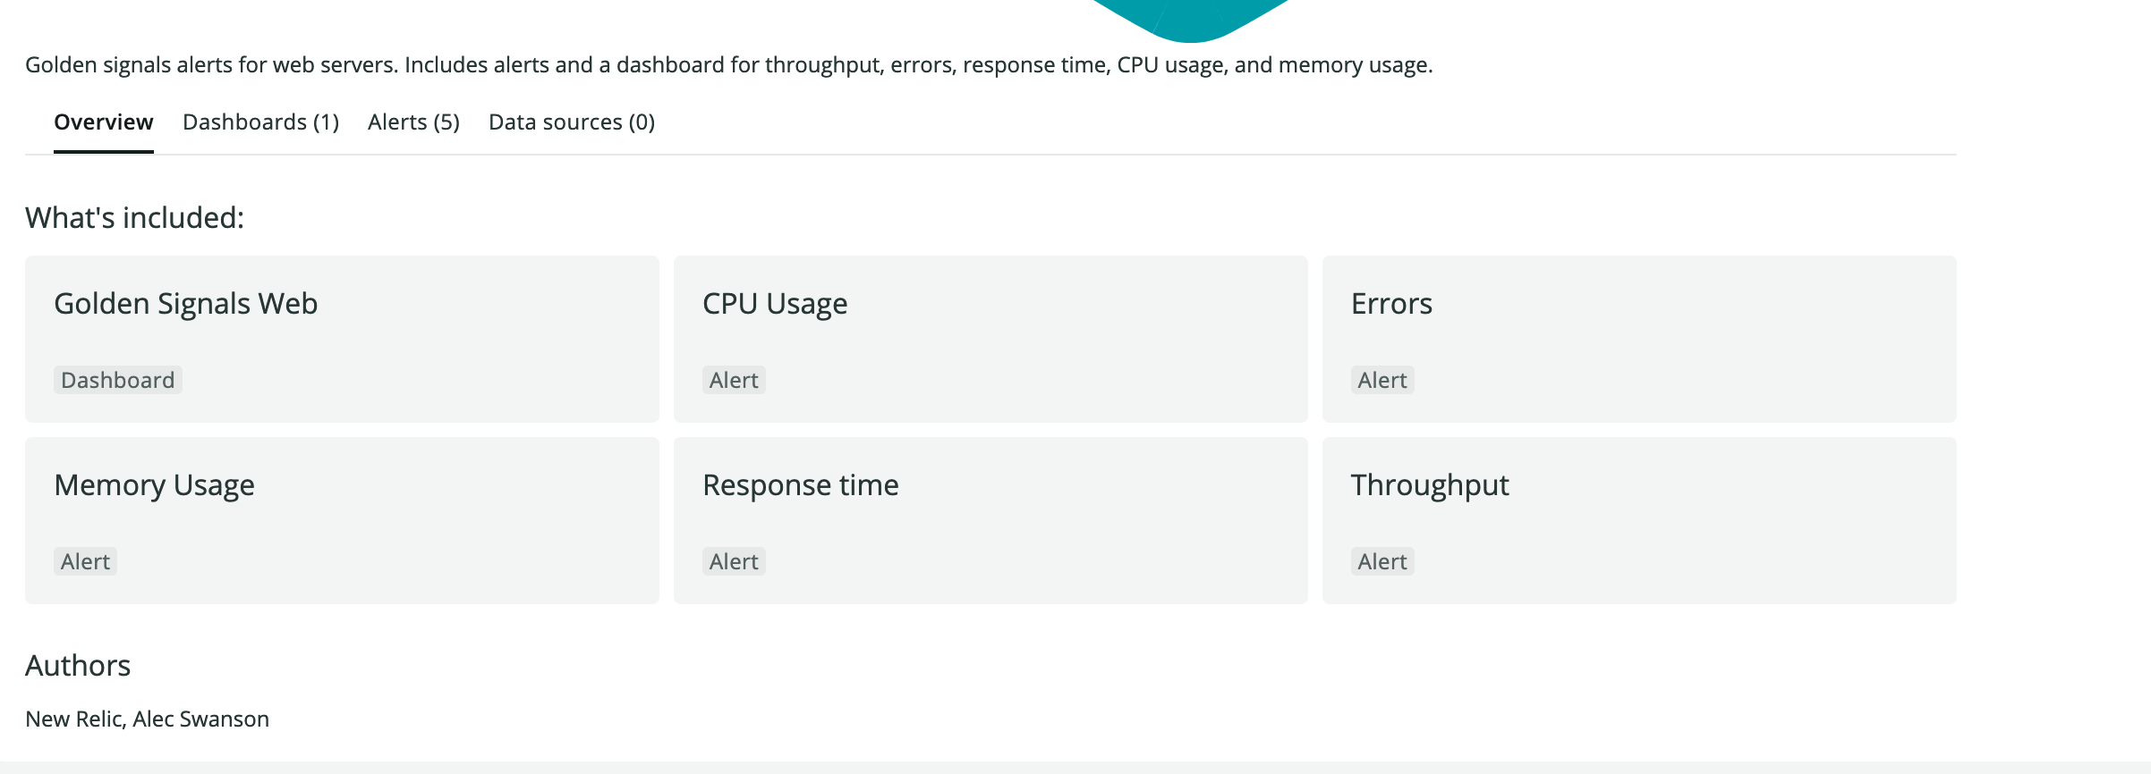Image resolution: width=2151 pixels, height=774 pixels.
Task: Switch to the Dashboards (1) tab
Action: coord(260,122)
